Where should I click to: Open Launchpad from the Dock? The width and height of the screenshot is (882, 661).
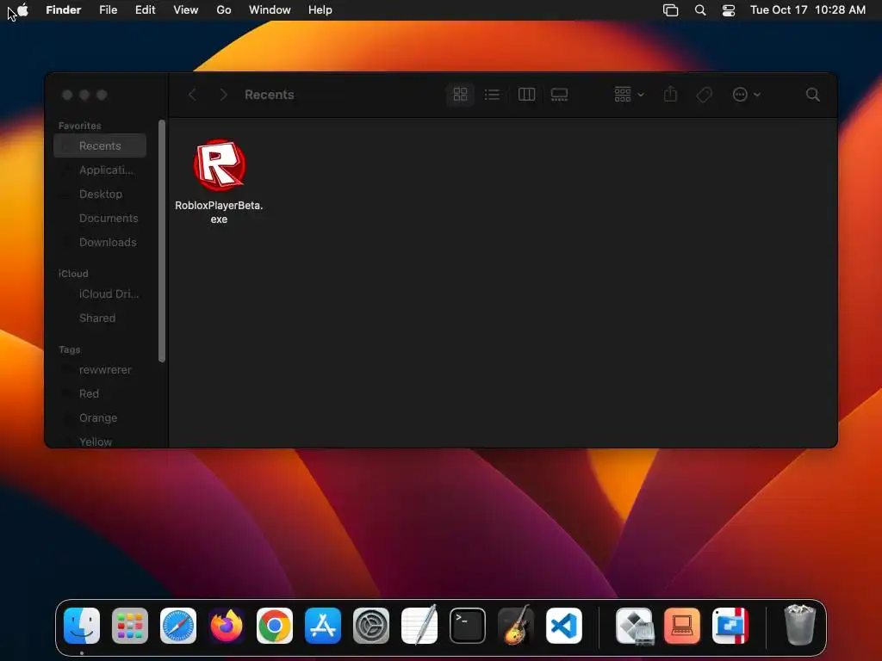pos(130,626)
